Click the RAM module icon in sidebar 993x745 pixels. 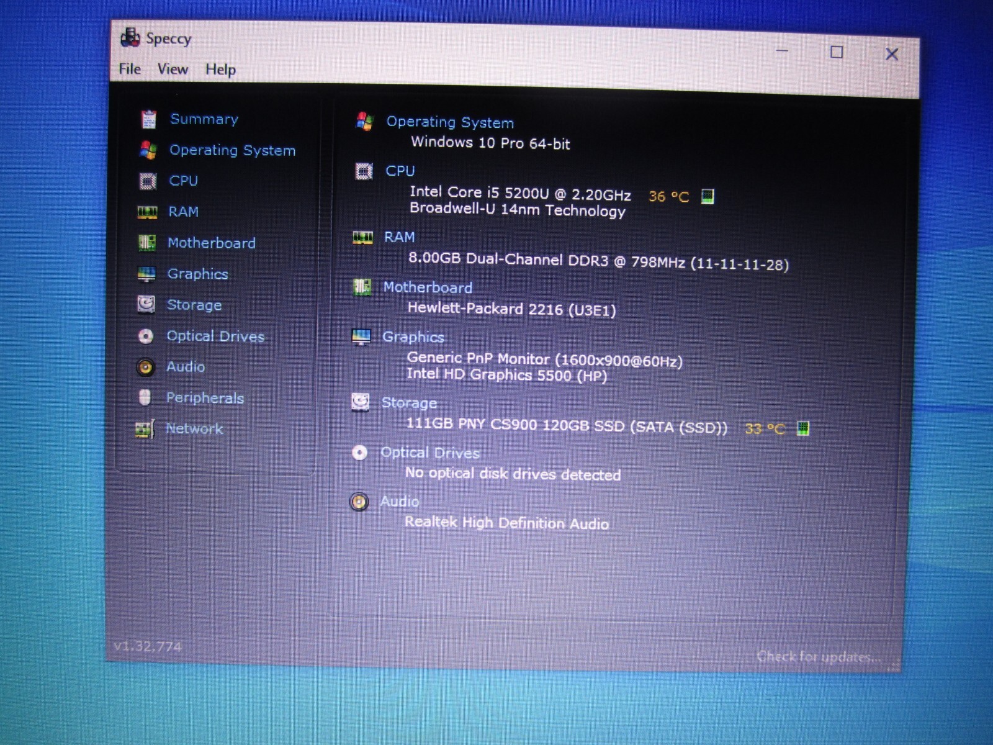click(x=147, y=212)
